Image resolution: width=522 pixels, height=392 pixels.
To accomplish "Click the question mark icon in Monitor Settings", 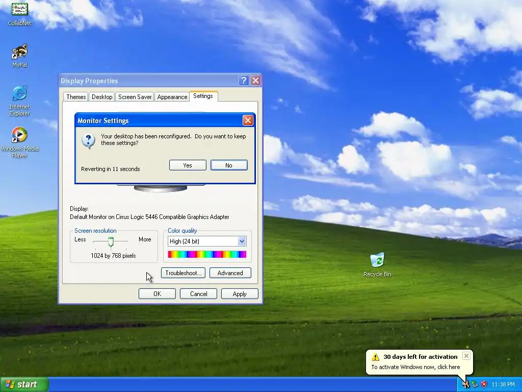I will [89, 141].
